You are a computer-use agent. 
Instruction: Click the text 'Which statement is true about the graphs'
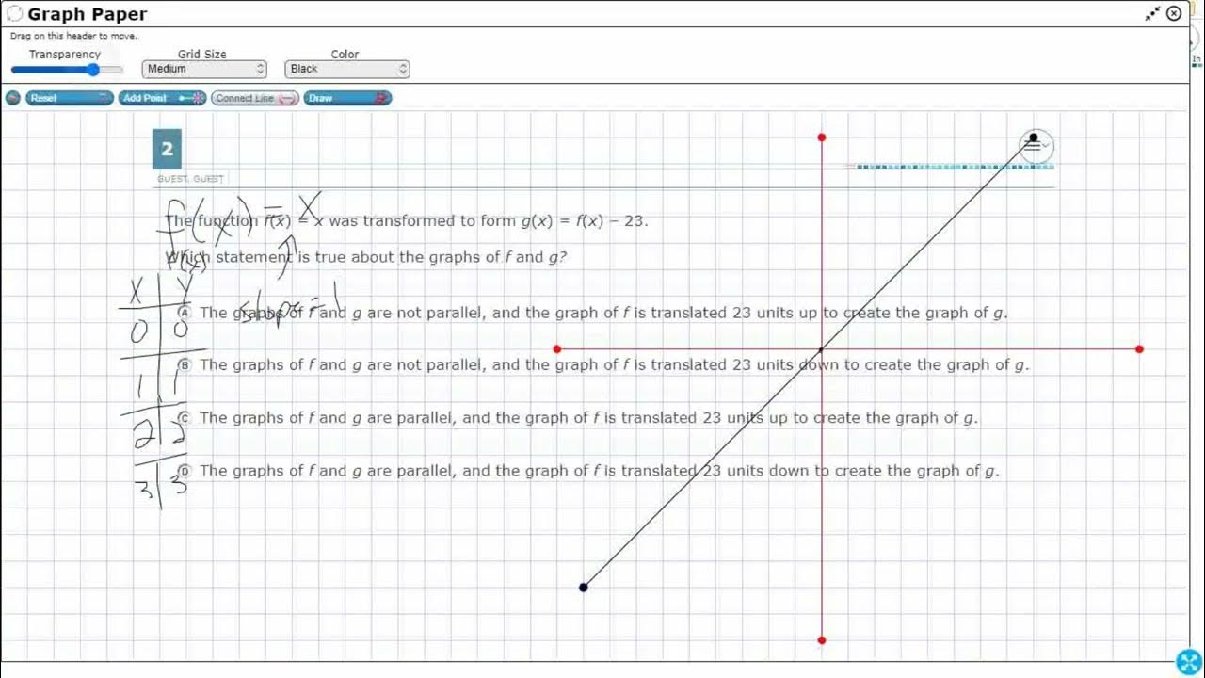coord(332,257)
